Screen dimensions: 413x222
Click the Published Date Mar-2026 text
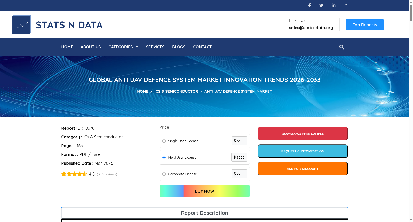87,163
